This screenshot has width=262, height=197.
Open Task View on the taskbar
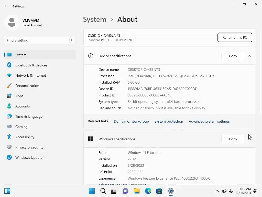[x=114, y=191]
